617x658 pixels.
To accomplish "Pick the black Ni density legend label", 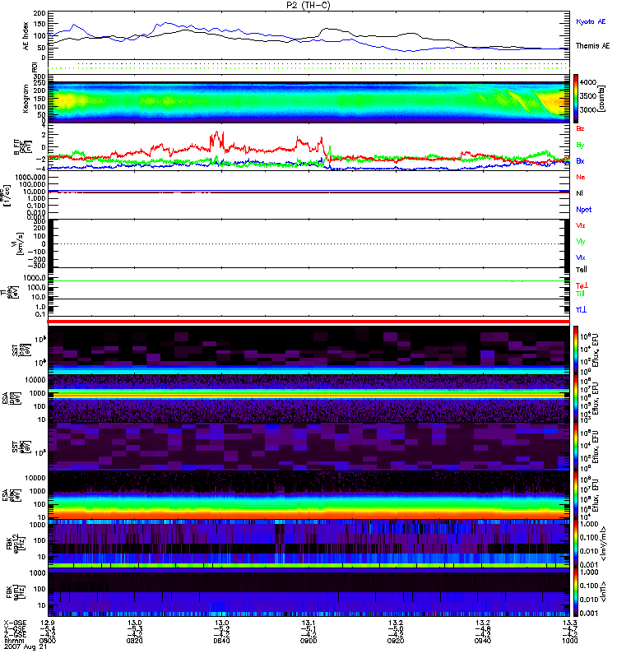I will 579,193.
